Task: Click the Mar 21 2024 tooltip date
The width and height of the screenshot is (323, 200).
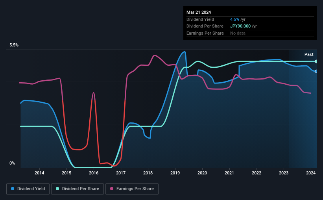Action: tap(199, 12)
